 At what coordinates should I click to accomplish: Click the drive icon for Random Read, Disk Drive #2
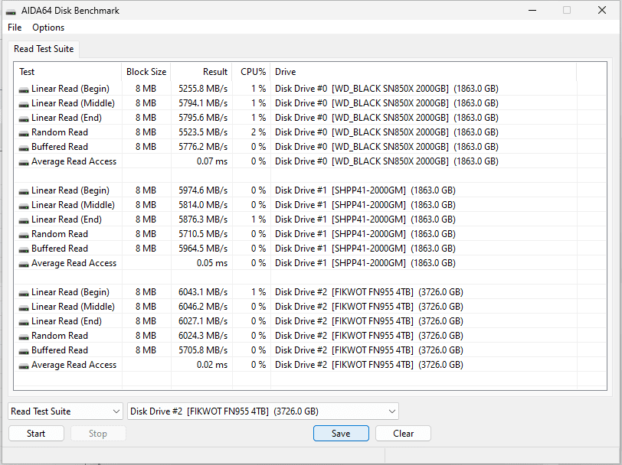24,337
